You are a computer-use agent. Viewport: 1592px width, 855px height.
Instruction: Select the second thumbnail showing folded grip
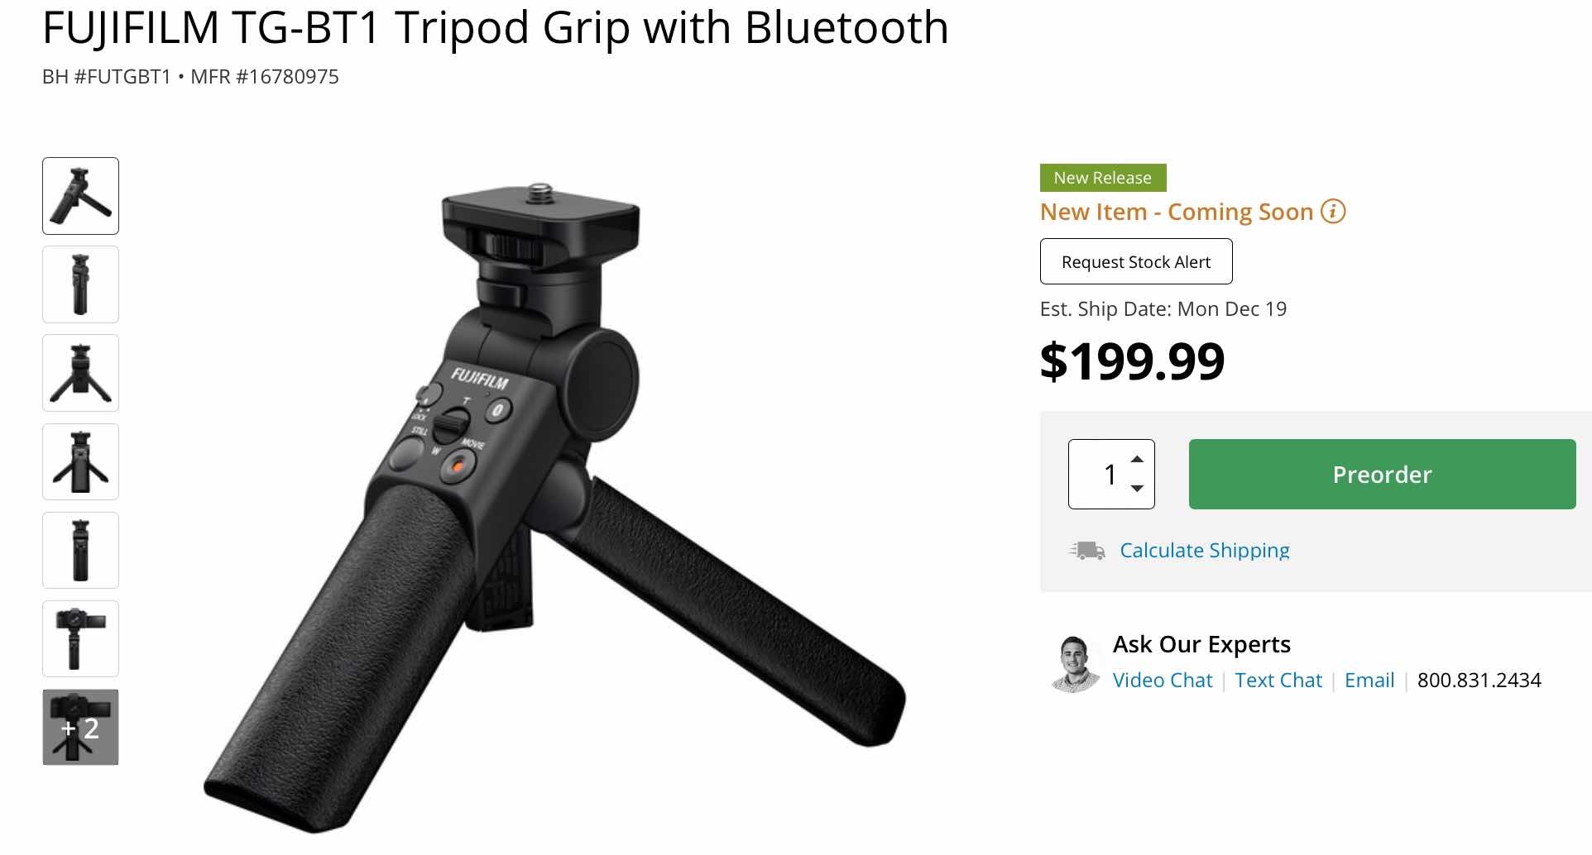pyautogui.click(x=80, y=284)
